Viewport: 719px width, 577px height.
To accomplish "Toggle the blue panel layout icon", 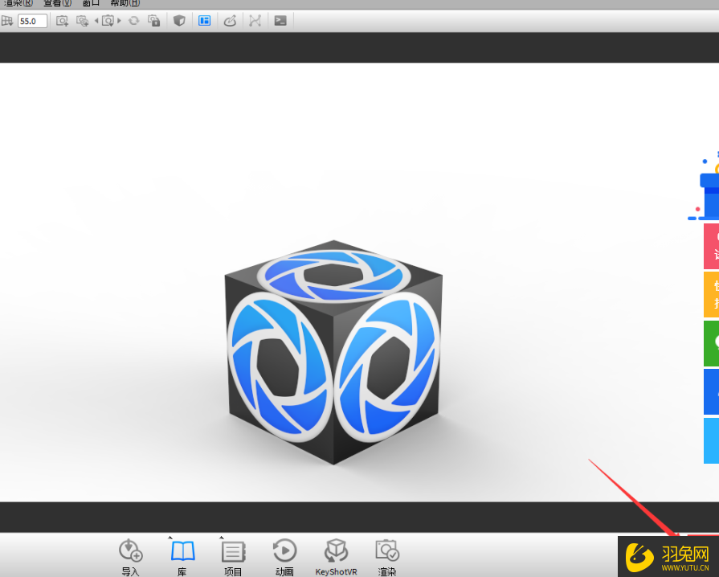I will coord(205,21).
